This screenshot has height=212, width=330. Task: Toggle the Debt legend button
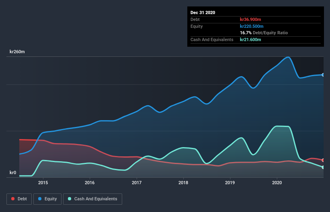pos(19,199)
